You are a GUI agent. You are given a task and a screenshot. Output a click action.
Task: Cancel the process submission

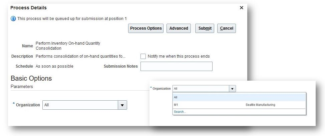[227, 28]
